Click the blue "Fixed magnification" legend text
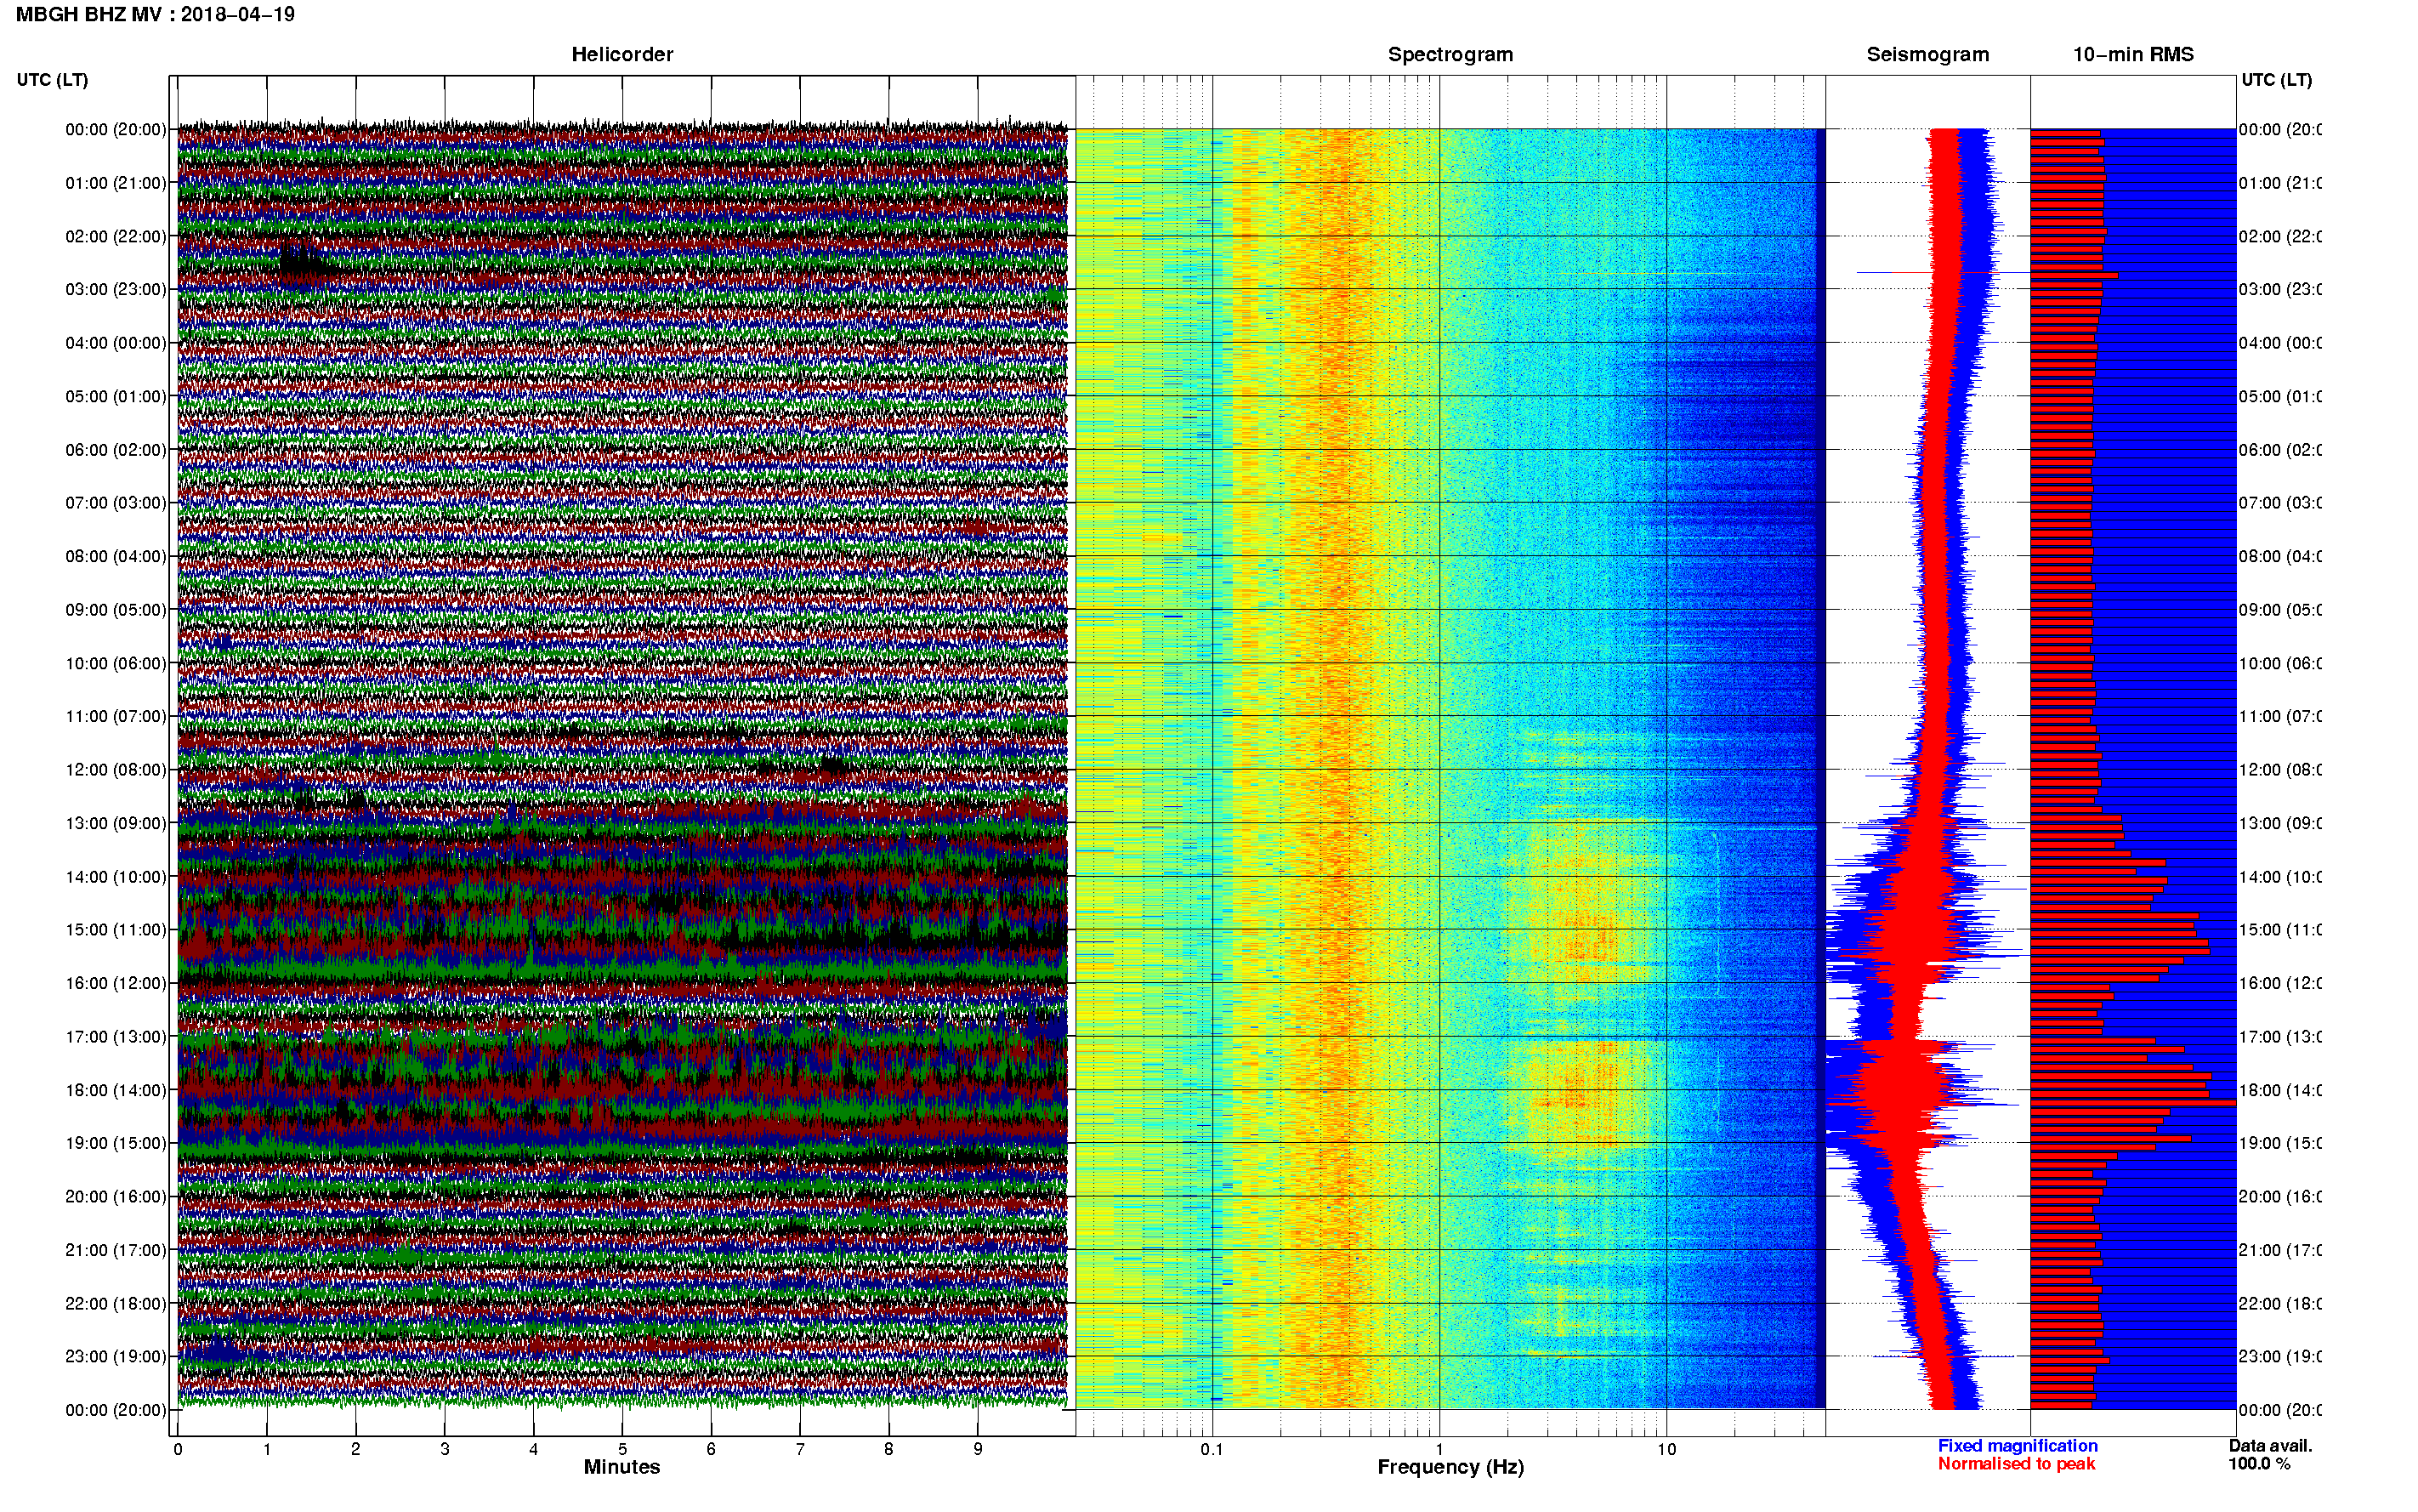The height and width of the screenshot is (1512, 2418). [2018, 1446]
